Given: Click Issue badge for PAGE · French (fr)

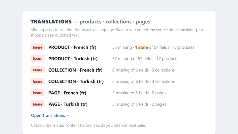Looking at the screenshot, I should 37,93.
